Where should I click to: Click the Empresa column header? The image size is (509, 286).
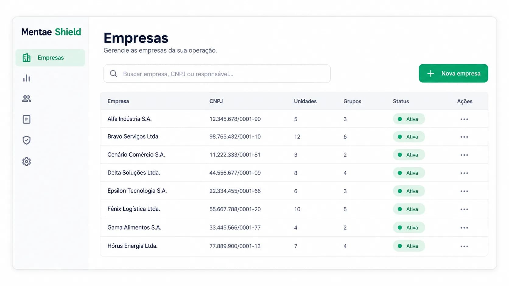click(118, 101)
